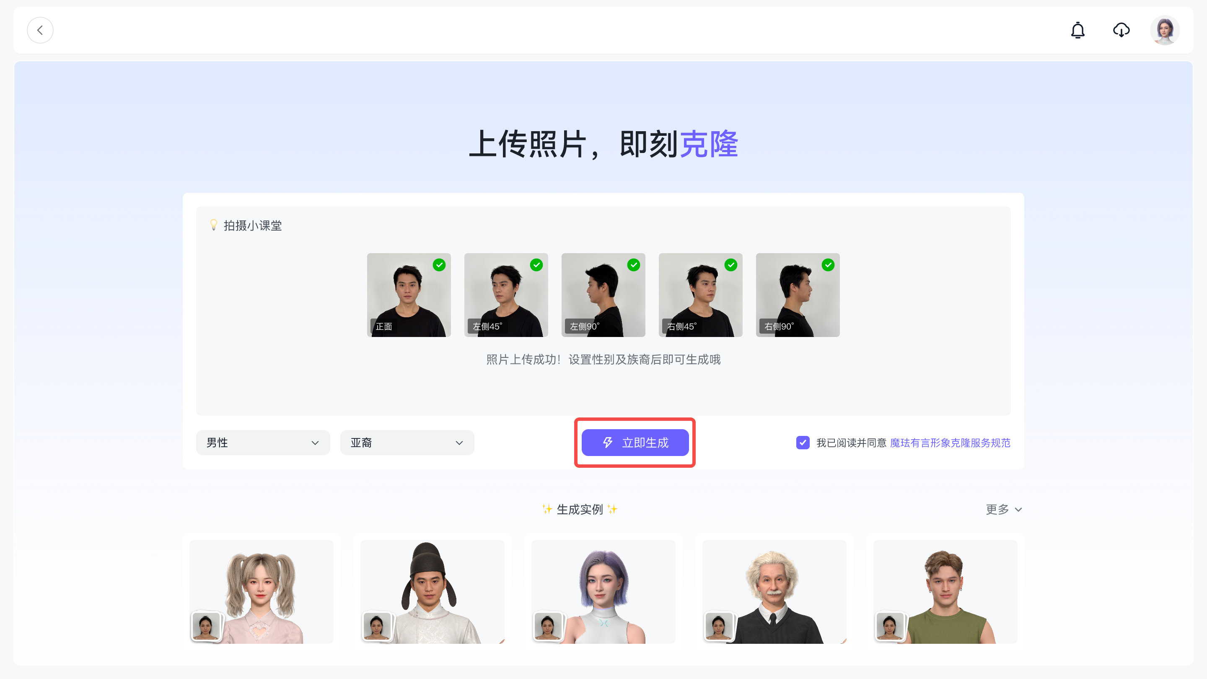Open the 亚裔 ethnicity dropdown
Screen dimensions: 1207x679
click(407, 442)
